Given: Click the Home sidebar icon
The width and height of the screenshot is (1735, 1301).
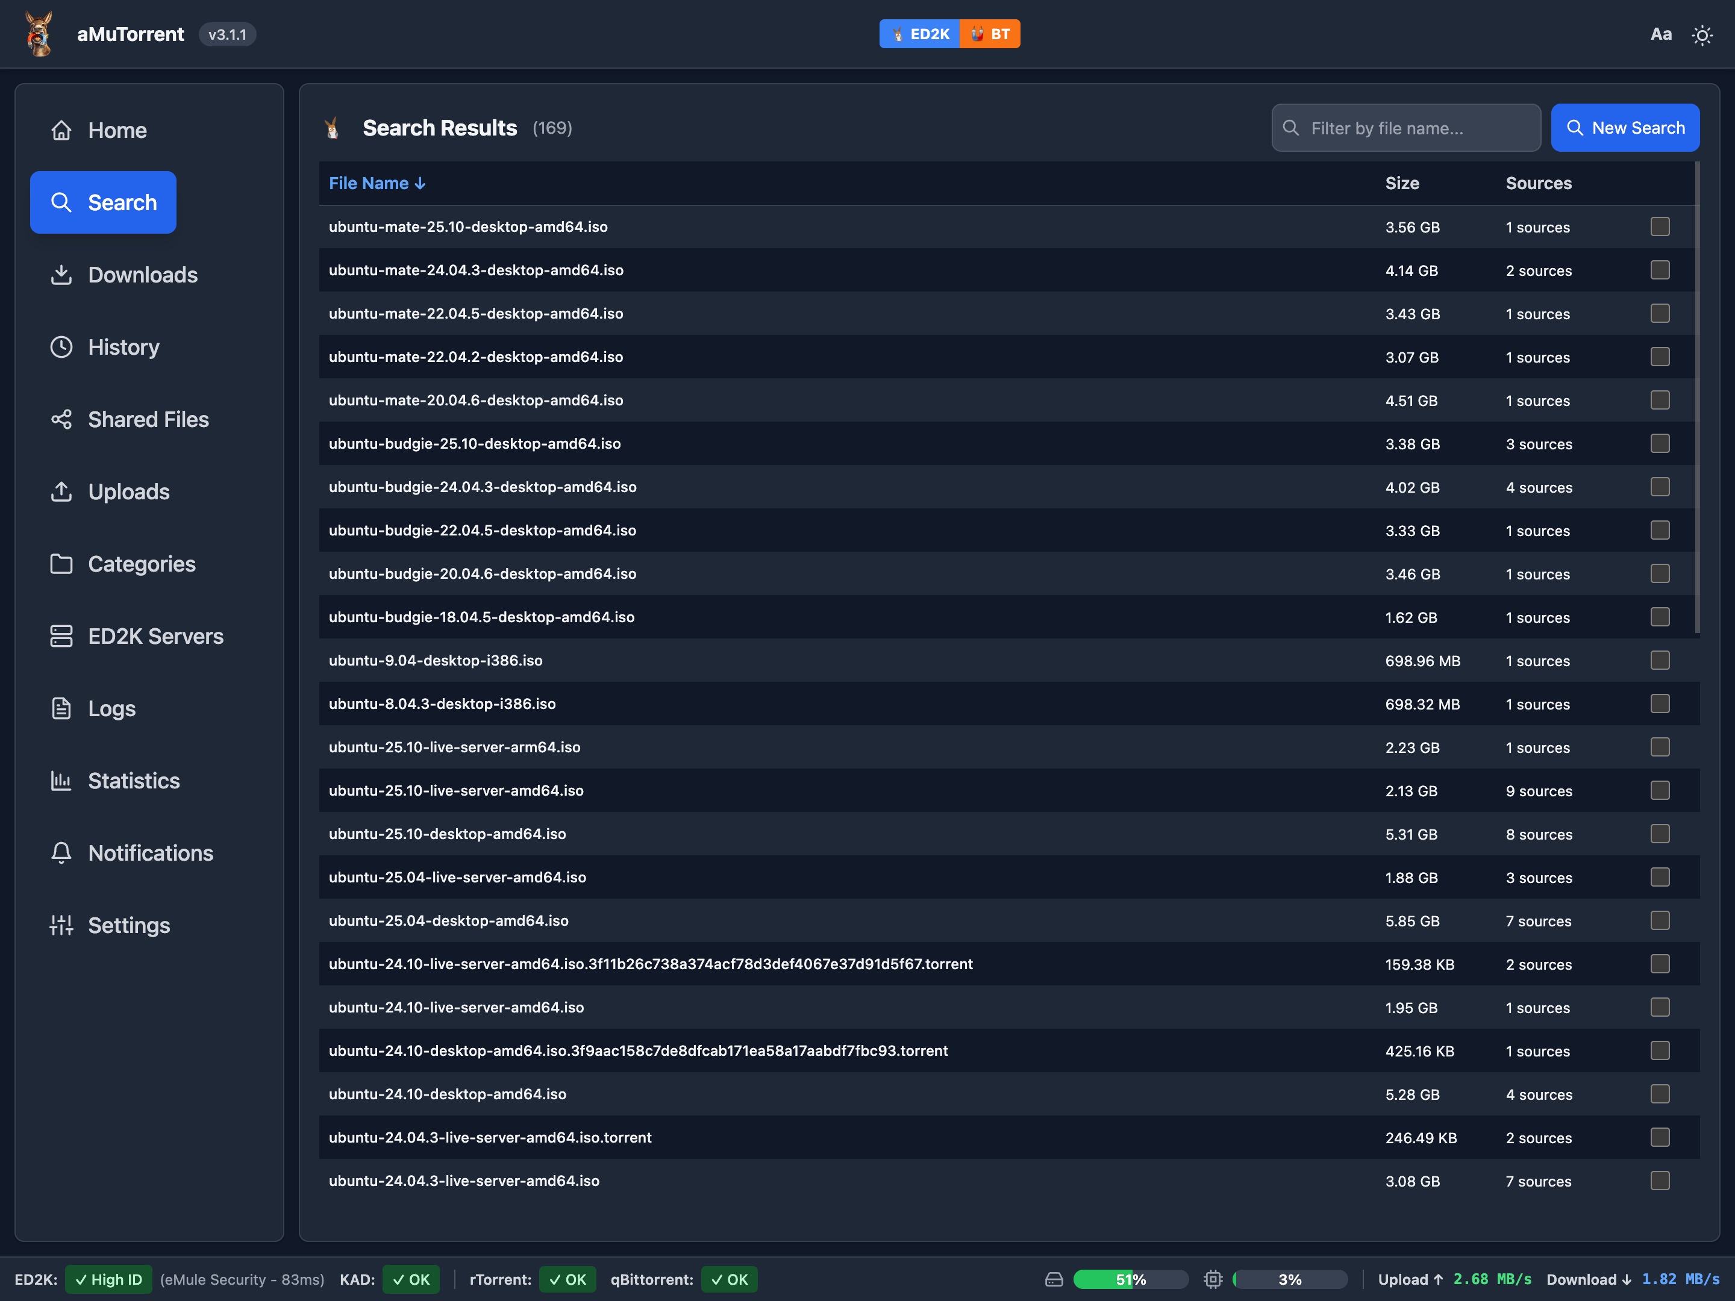Looking at the screenshot, I should [61, 130].
